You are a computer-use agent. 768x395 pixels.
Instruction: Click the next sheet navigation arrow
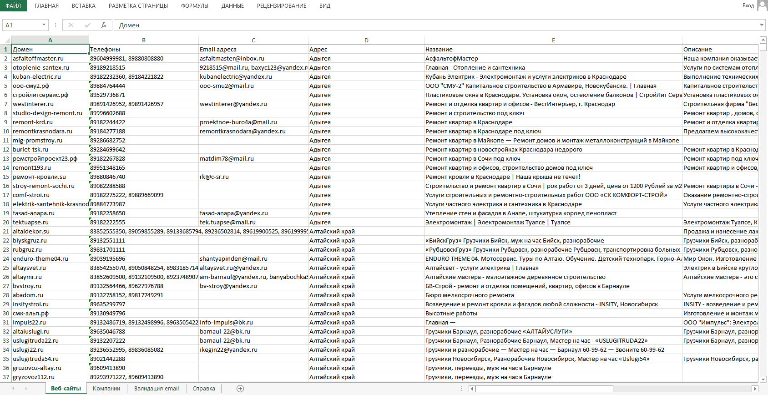26,388
